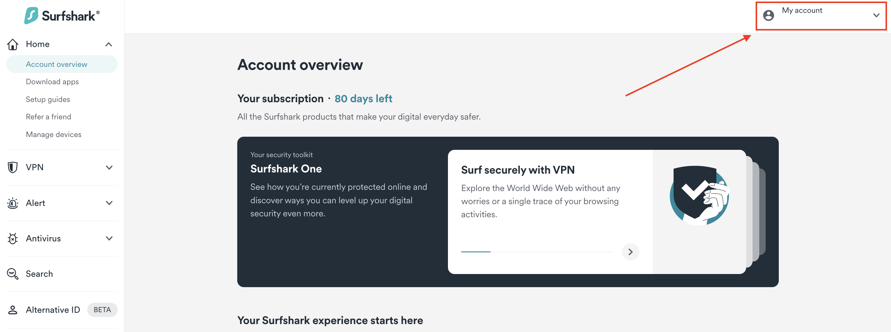Click the next card arrow button
The height and width of the screenshot is (332, 891).
(x=631, y=252)
